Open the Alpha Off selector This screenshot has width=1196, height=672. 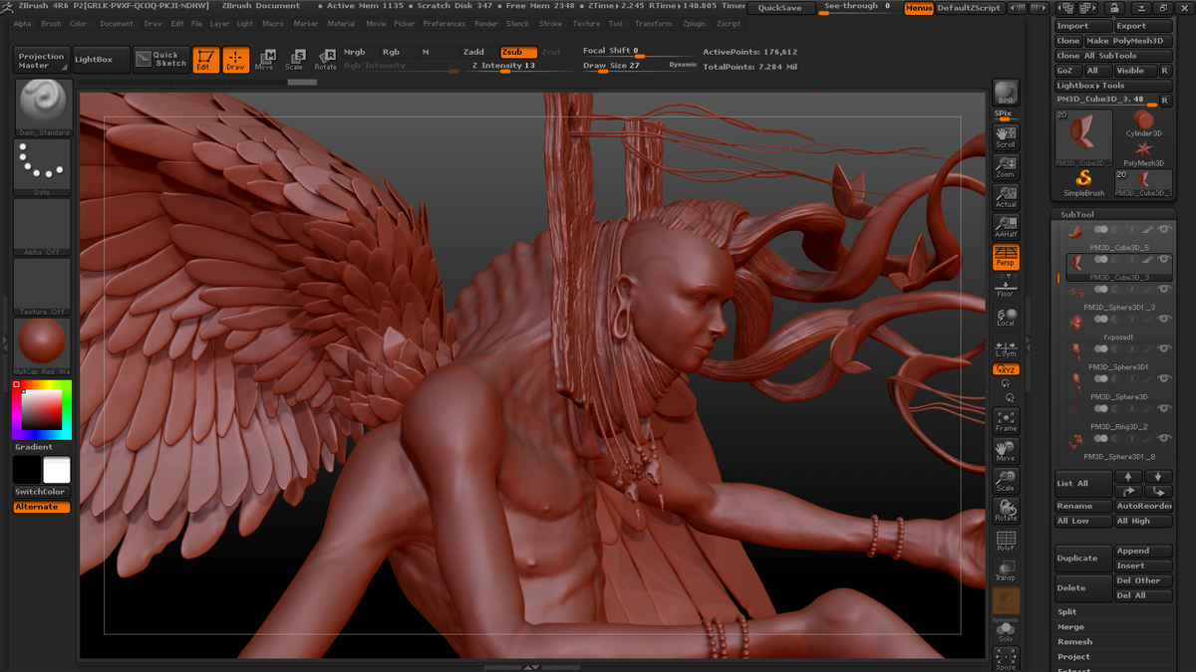[x=42, y=227]
